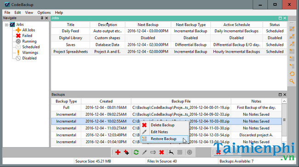Click the red X delete icon beside the arrow

pyautogui.click(x=161, y=152)
